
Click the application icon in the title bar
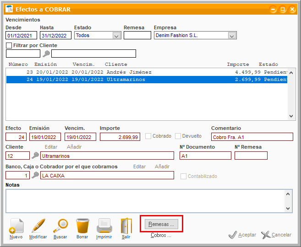pos(9,9)
